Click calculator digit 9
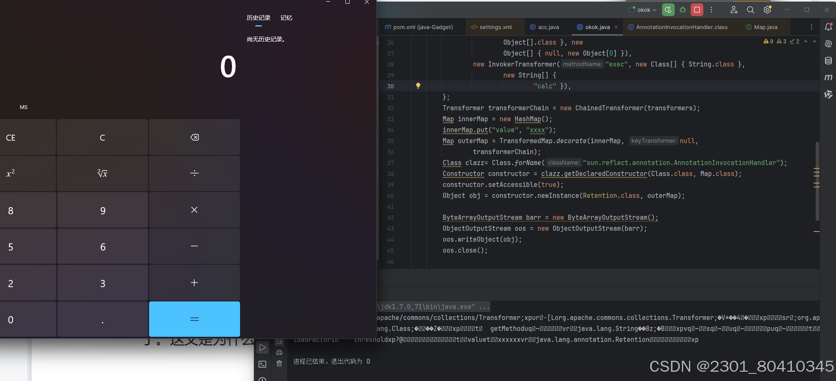 [x=103, y=210]
